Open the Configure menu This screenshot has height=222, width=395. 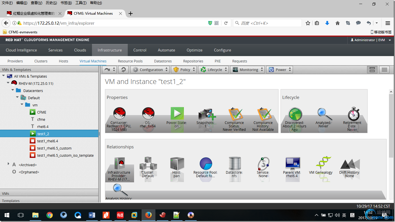point(223,50)
